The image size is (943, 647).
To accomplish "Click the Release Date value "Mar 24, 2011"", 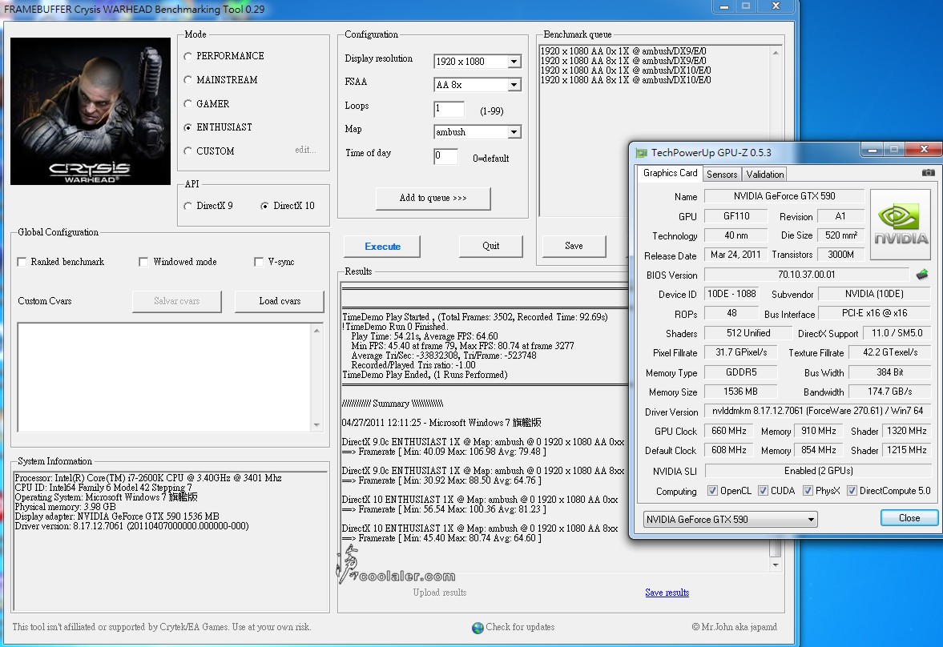I will [735, 255].
